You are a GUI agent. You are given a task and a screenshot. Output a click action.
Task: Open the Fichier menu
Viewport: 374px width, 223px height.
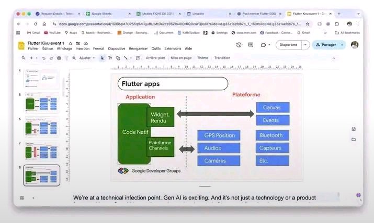pyautogui.click(x=33, y=48)
